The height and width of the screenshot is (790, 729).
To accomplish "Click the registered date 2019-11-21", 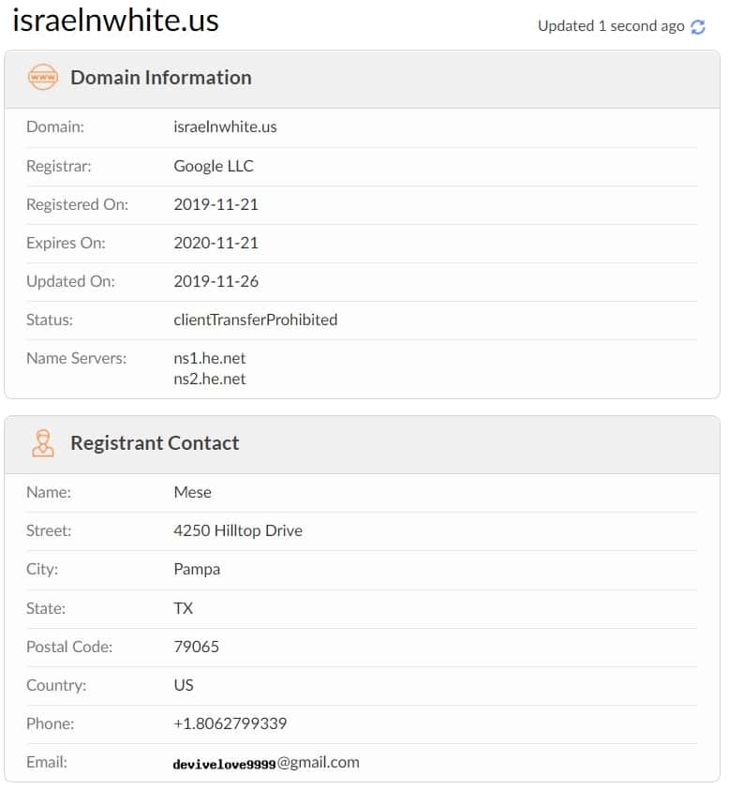I will click(216, 204).
